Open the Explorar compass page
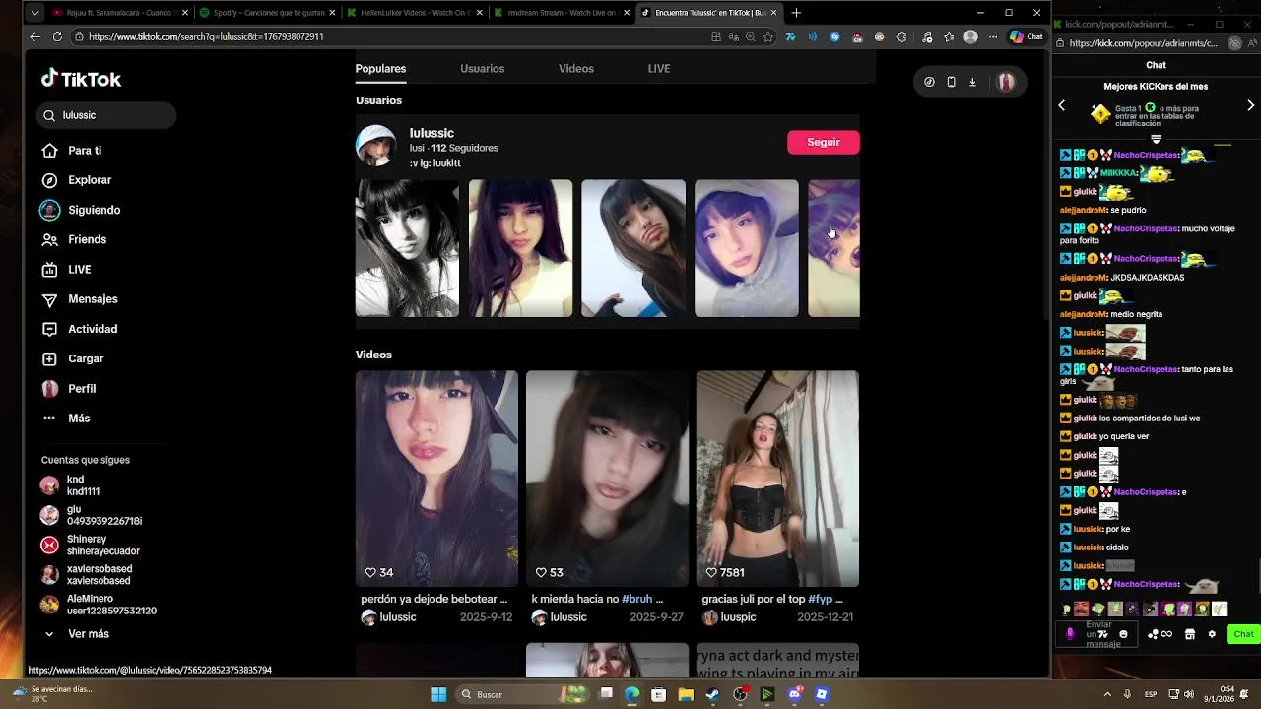 click(77, 180)
